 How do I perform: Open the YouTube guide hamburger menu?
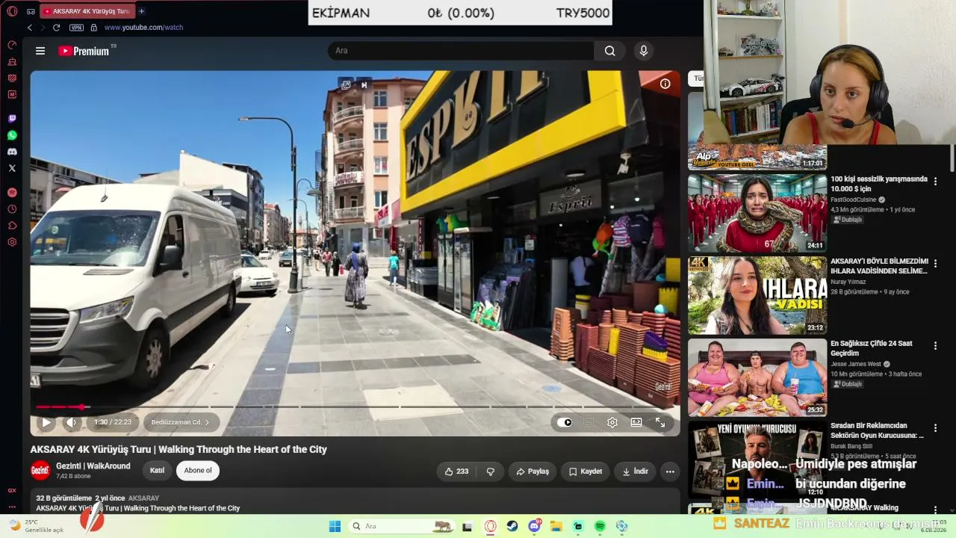click(40, 51)
